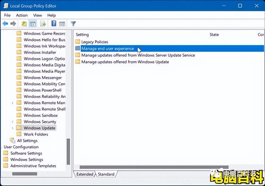Click the Export List toolbar icon
265x186 pixels.
pyautogui.click(x=43, y=24)
